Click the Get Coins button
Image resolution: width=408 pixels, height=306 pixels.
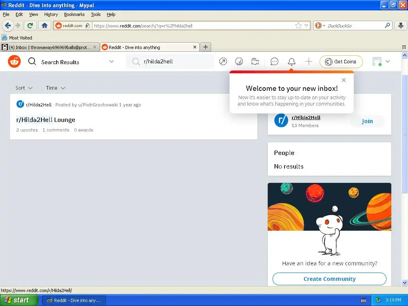pos(341,62)
